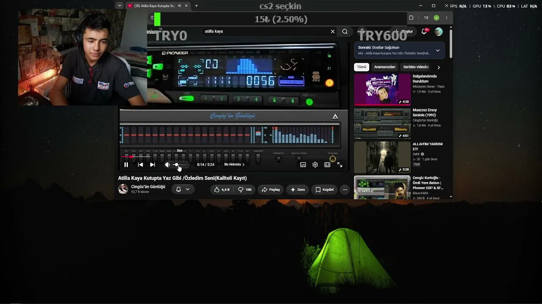Open YouTube account avatar menu
This screenshot has height=304, width=542.
(439, 32)
